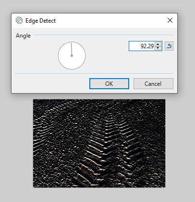
Task: Decrease angle using the down spinner arrow
Action: tap(158, 48)
